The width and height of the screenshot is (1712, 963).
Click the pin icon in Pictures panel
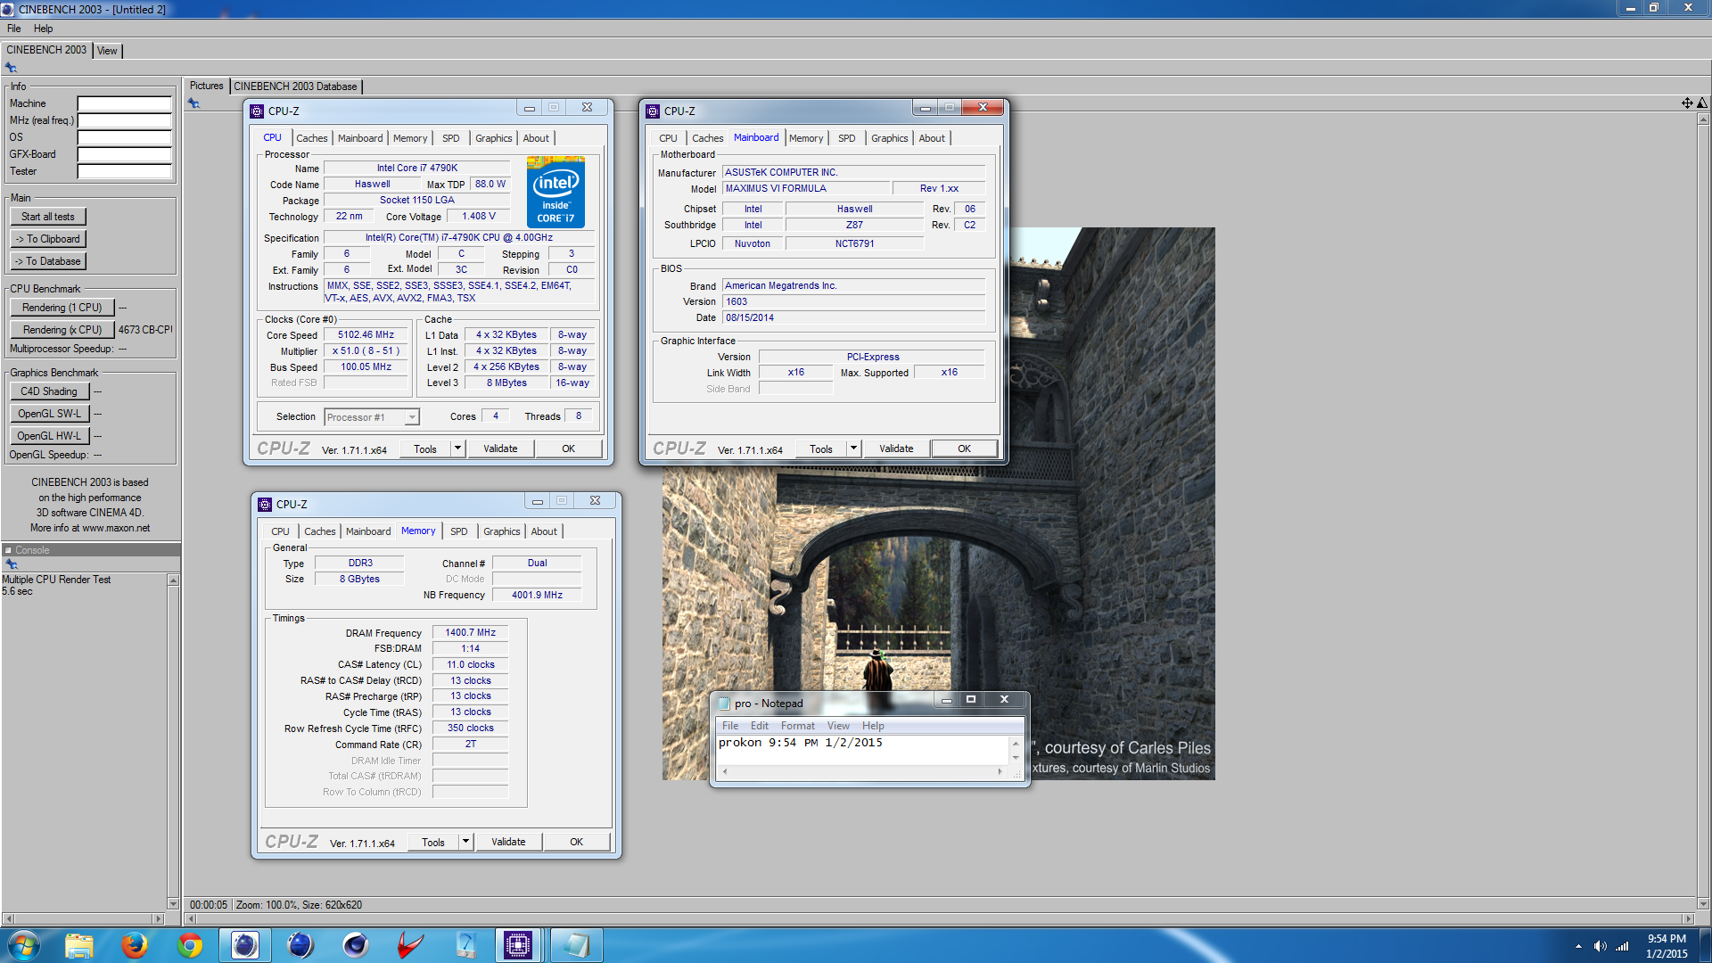(193, 103)
